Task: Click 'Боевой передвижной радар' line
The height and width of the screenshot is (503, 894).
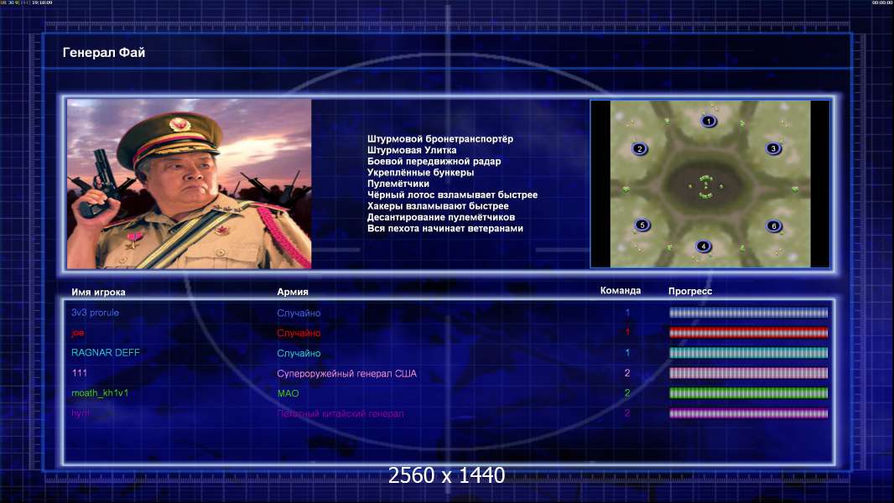Action: coord(434,161)
